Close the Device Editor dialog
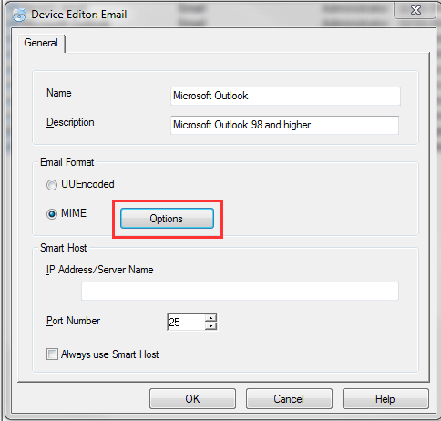The width and height of the screenshot is (441, 421). pyautogui.click(x=415, y=10)
